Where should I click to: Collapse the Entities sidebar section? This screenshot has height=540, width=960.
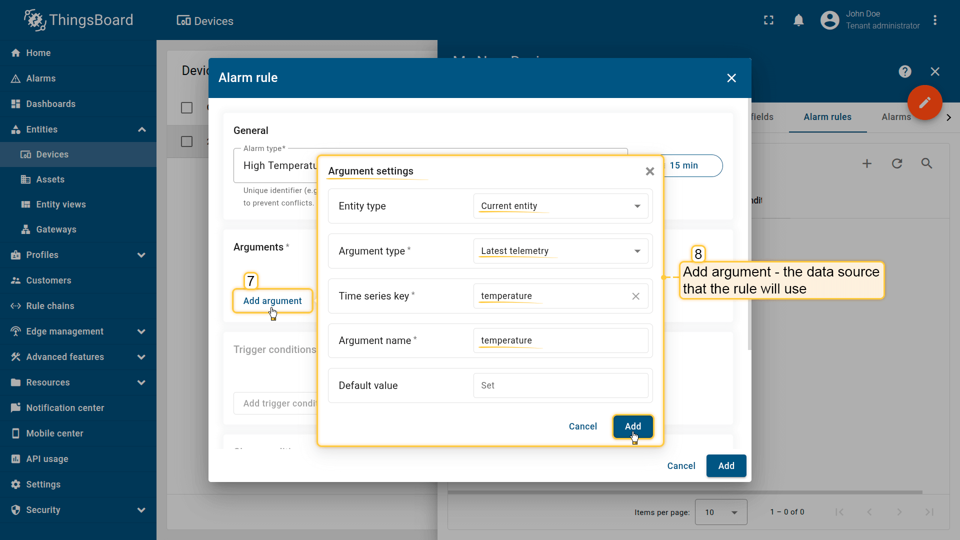click(141, 129)
